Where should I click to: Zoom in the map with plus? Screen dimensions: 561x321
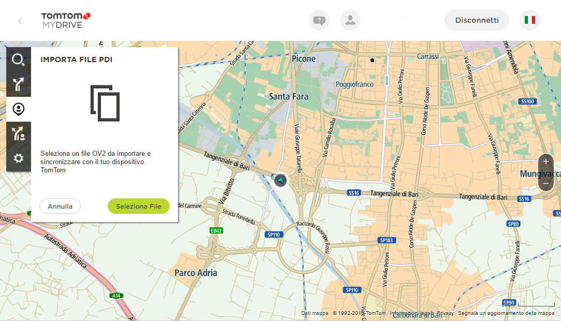point(545,162)
